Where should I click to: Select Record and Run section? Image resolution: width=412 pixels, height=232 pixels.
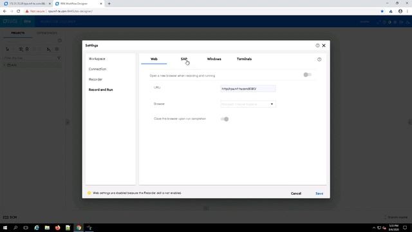pos(100,90)
